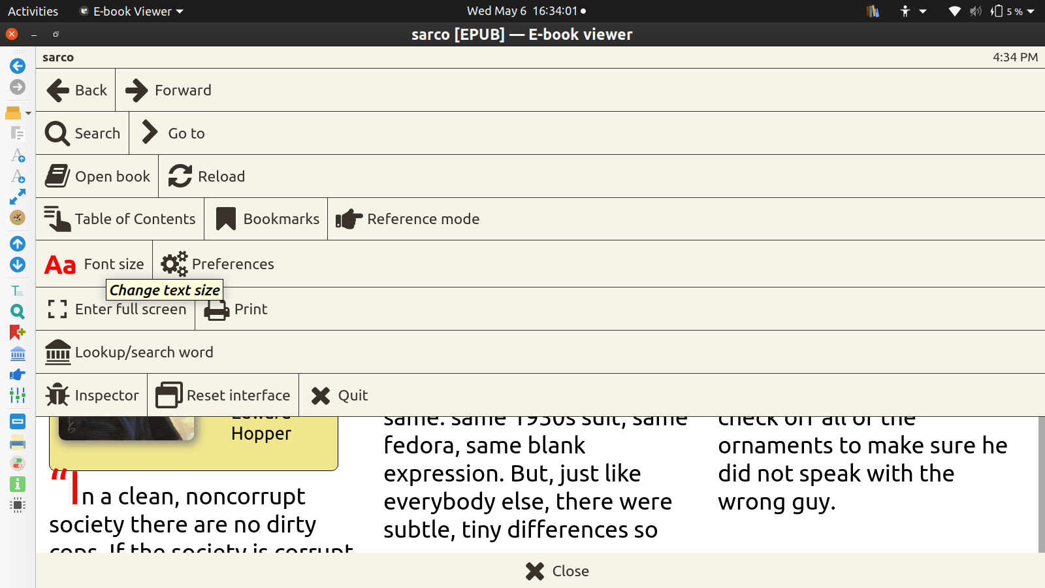Click the blue diagonal-arrows full screen icon
The width and height of the screenshot is (1045, 588).
pyautogui.click(x=18, y=197)
